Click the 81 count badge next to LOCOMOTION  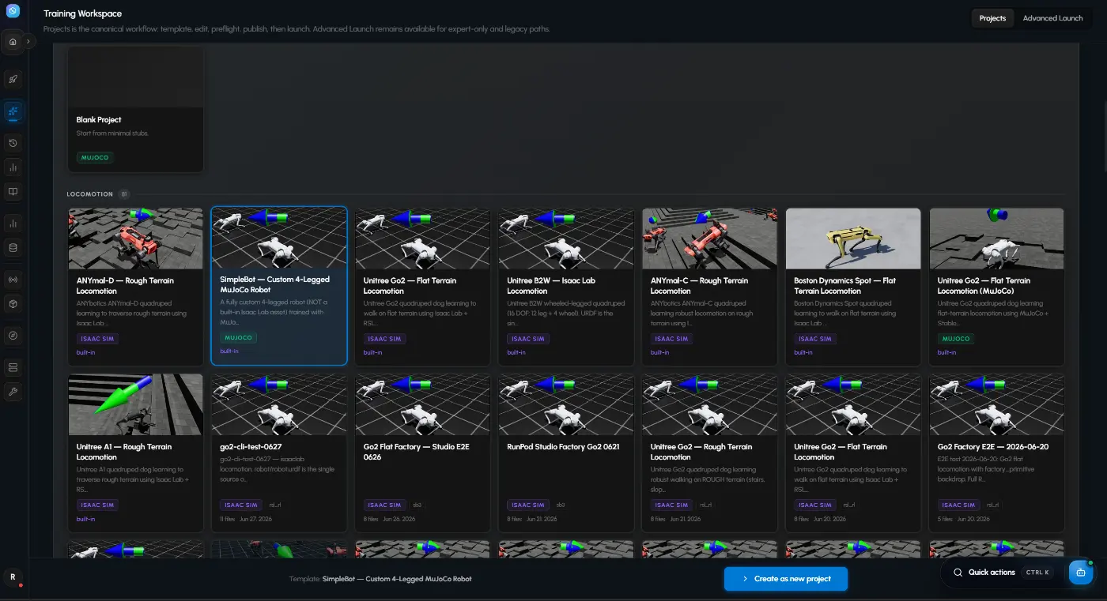(123, 193)
